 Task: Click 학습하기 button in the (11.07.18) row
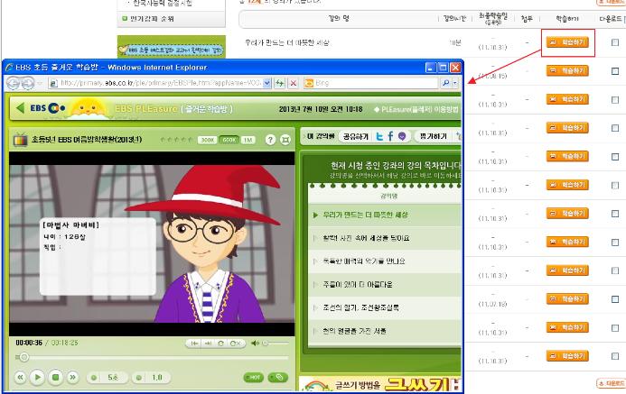pyautogui.click(x=567, y=298)
